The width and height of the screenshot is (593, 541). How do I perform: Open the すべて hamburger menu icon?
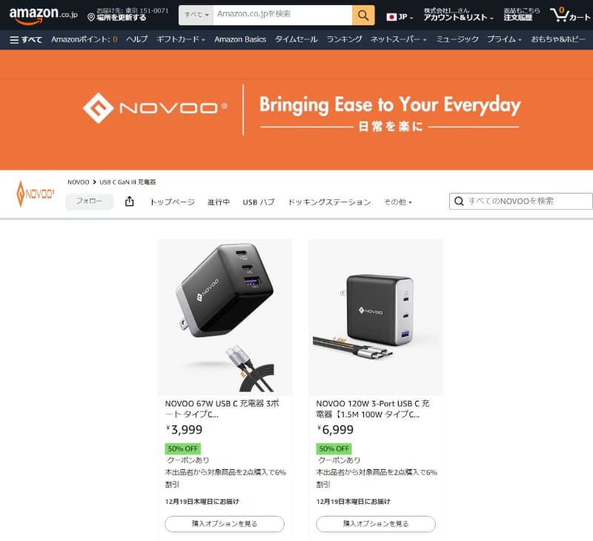[14, 40]
